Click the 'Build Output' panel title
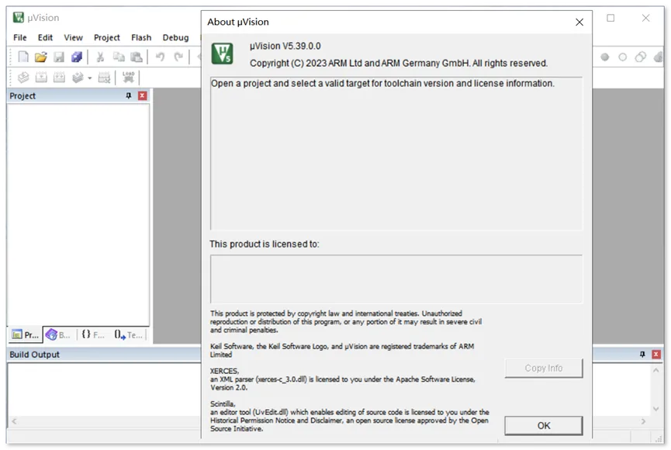This screenshot has height=450, width=671. (35, 355)
